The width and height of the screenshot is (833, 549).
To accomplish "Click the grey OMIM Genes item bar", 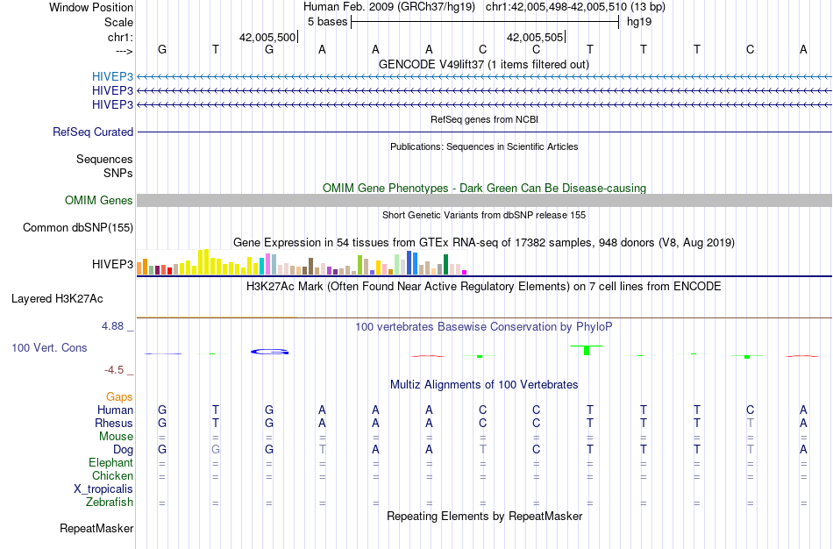I will 484,200.
